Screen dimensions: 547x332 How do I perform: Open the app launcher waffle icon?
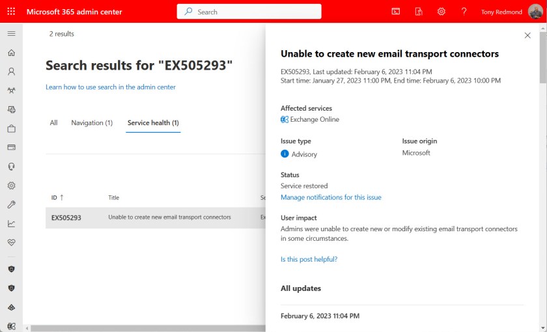11,12
